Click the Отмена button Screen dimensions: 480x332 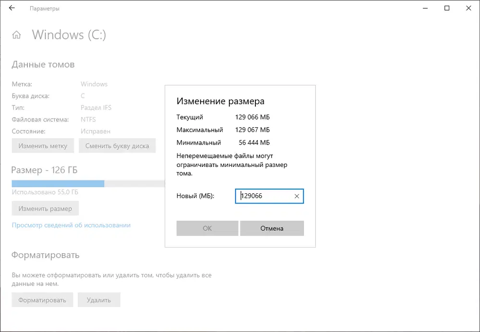point(272,228)
